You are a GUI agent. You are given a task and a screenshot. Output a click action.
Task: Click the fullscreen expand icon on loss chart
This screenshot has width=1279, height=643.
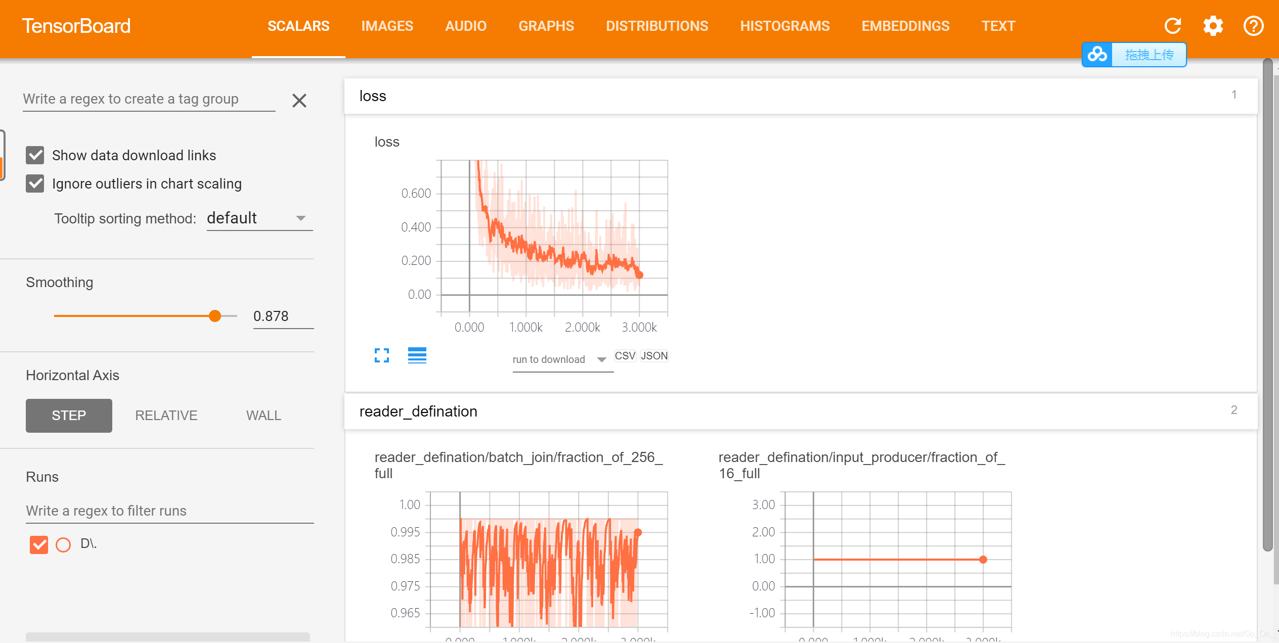[382, 356]
